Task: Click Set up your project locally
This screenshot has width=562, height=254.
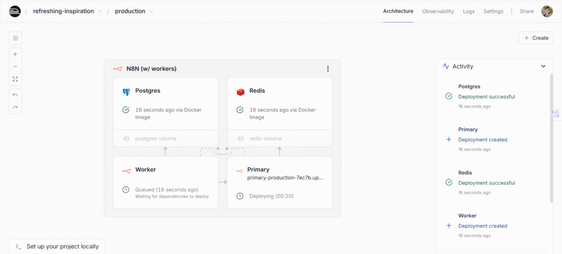Action: point(57,246)
